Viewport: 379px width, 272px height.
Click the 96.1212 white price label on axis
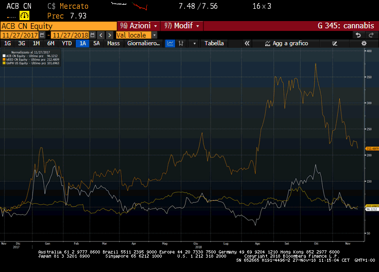click(372, 209)
